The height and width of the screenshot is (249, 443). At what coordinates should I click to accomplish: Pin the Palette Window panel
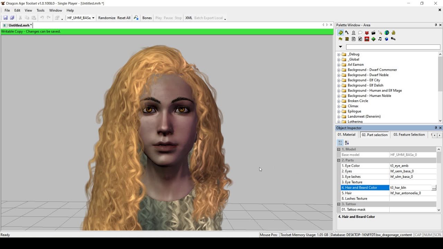point(436,25)
